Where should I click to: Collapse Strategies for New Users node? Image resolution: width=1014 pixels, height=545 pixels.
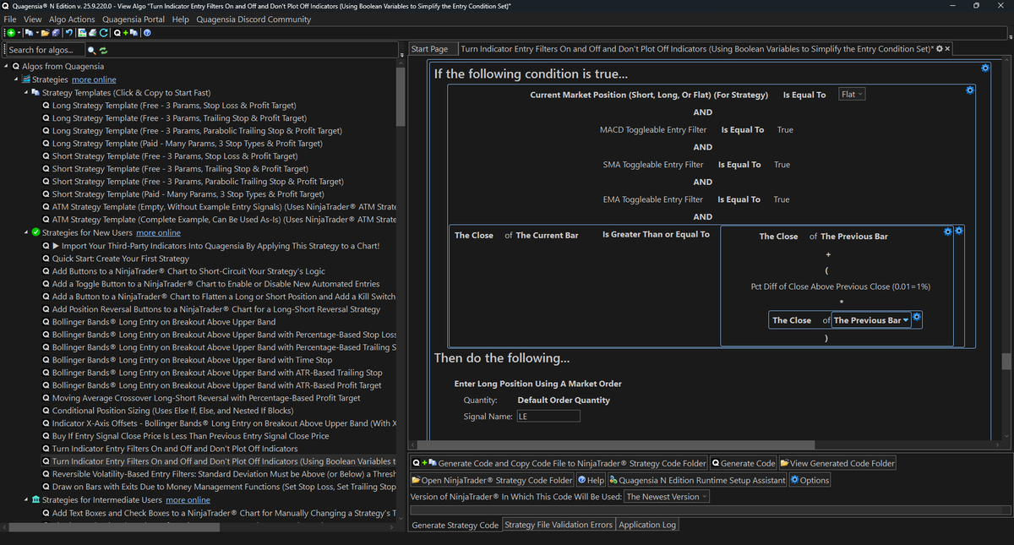point(26,232)
